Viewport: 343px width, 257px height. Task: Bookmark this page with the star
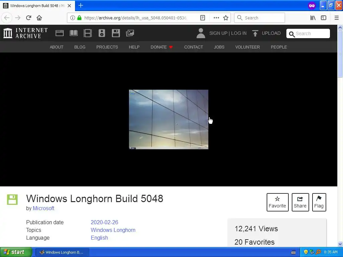[226, 18]
